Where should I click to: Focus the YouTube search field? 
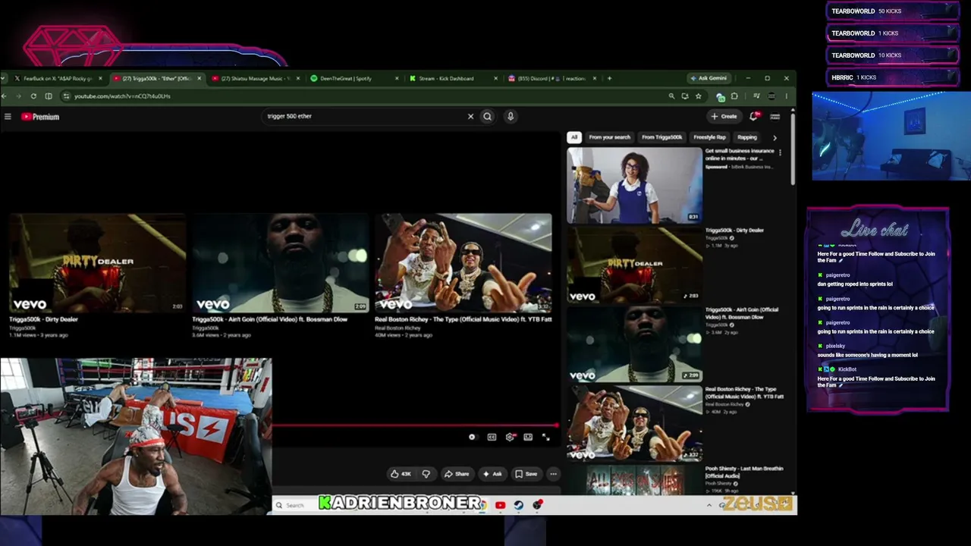[x=364, y=117]
